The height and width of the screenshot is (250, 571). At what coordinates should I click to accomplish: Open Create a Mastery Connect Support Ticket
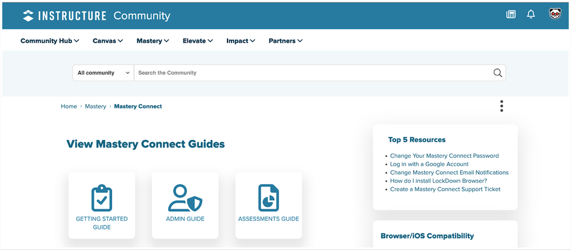(x=445, y=189)
